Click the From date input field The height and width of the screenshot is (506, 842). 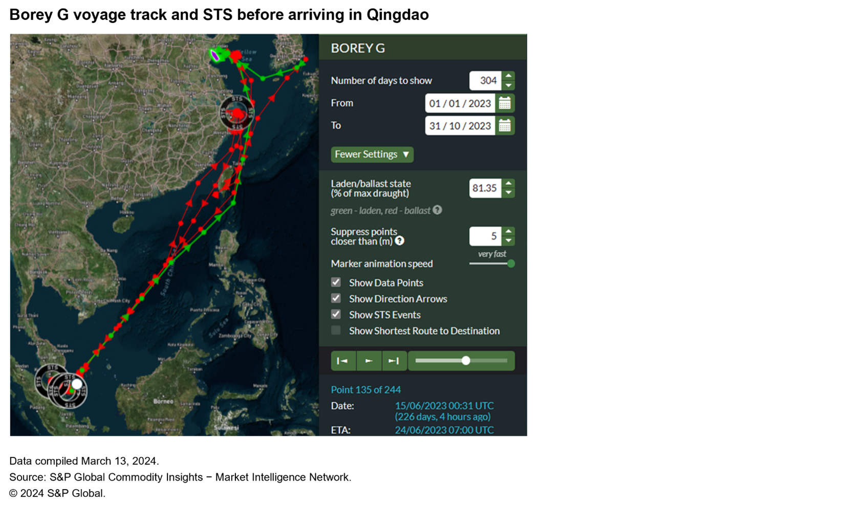[x=460, y=103]
